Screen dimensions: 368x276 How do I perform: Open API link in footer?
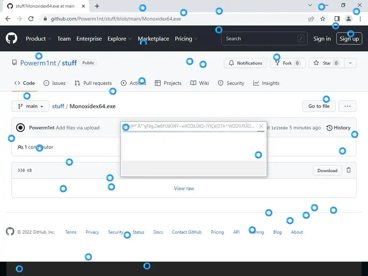coord(236,232)
